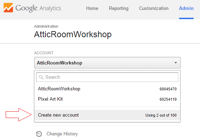The height and width of the screenshot is (140, 200).
Task: Click the AtticRoomWorkshop page heading
Action: tap(73, 34)
